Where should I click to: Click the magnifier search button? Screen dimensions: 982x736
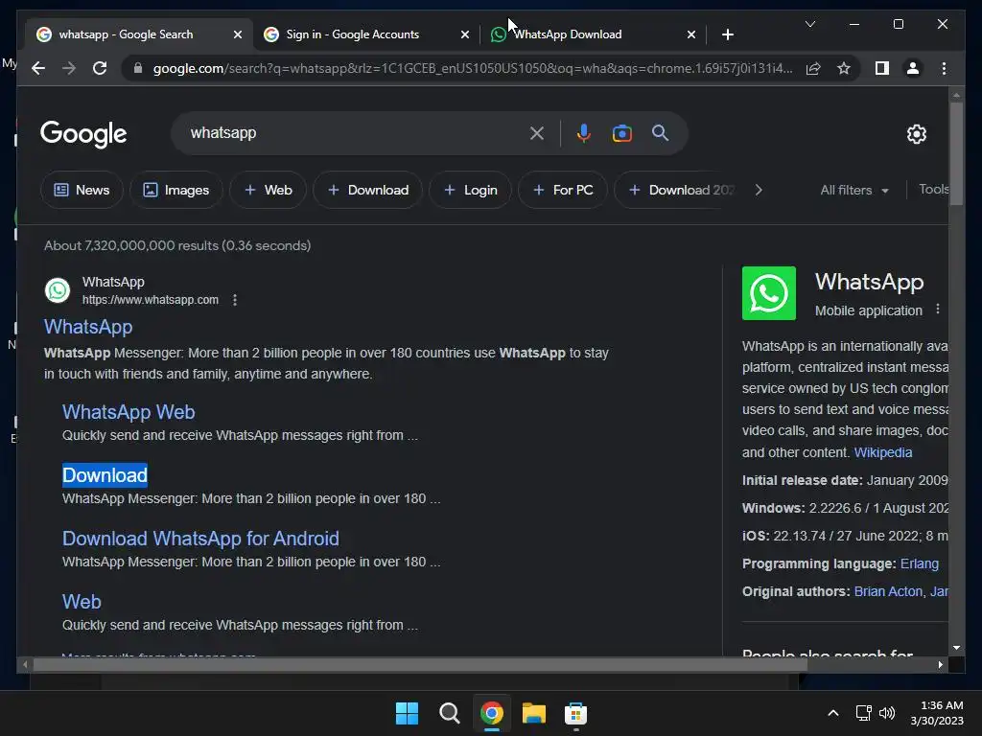point(660,132)
